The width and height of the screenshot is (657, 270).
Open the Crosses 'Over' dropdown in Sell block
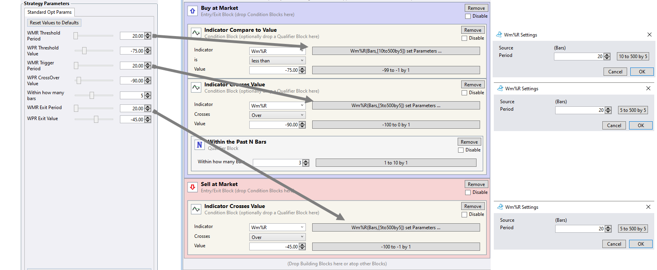tap(278, 237)
